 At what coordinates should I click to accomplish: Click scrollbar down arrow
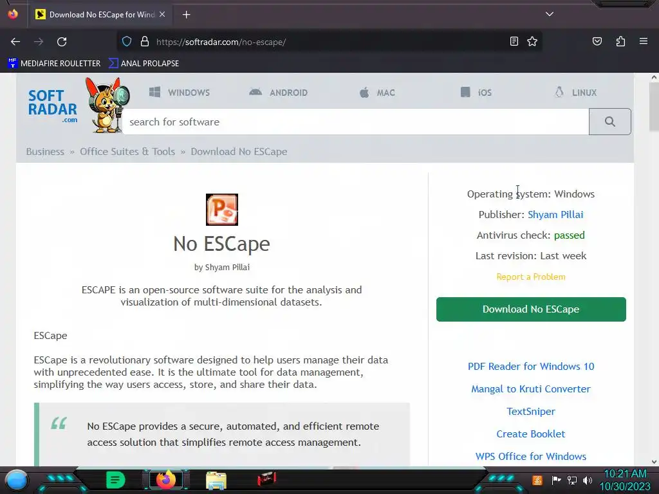[x=654, y=462]
